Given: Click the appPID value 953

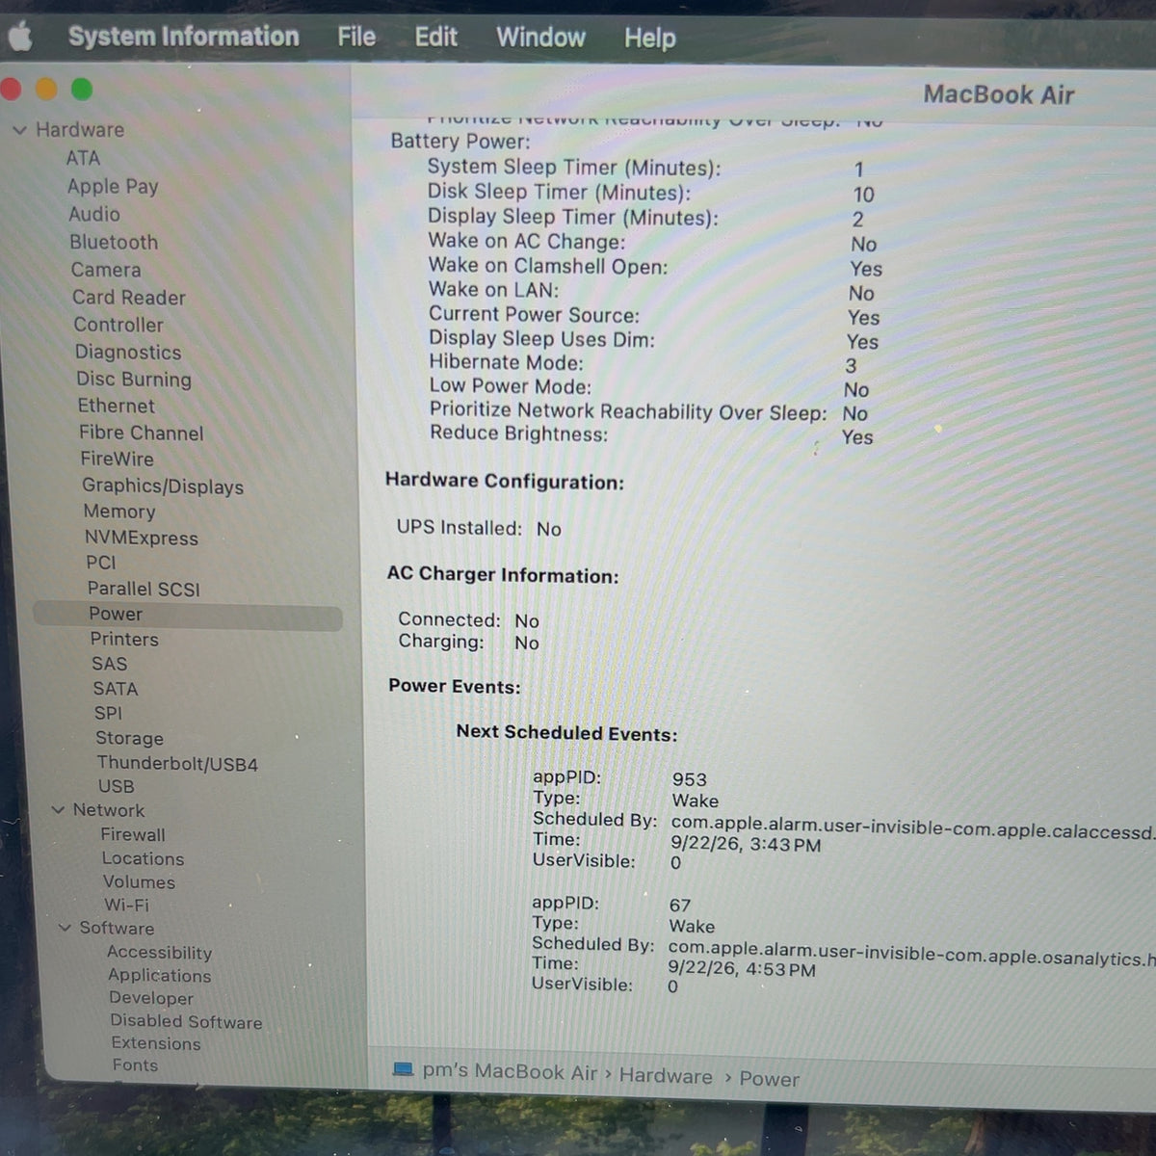Looking at the screenshot, I should [690, 779].
